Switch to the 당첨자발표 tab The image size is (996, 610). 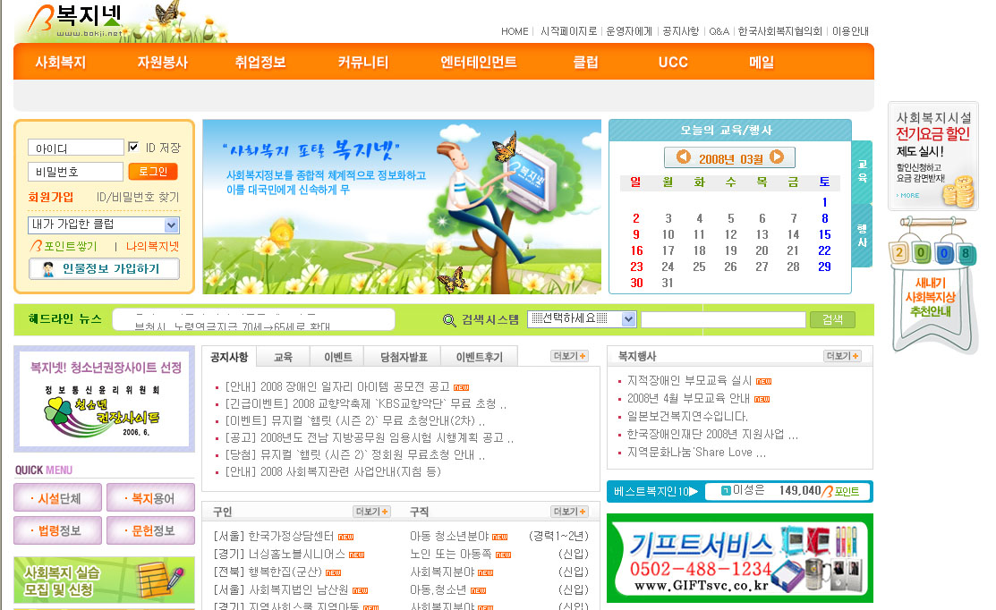tap(403, 357)
